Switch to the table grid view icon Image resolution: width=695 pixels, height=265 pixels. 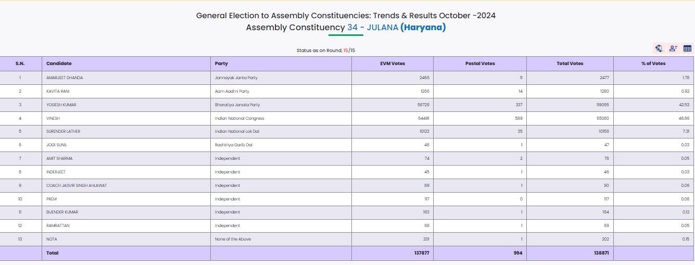[687, 48]
